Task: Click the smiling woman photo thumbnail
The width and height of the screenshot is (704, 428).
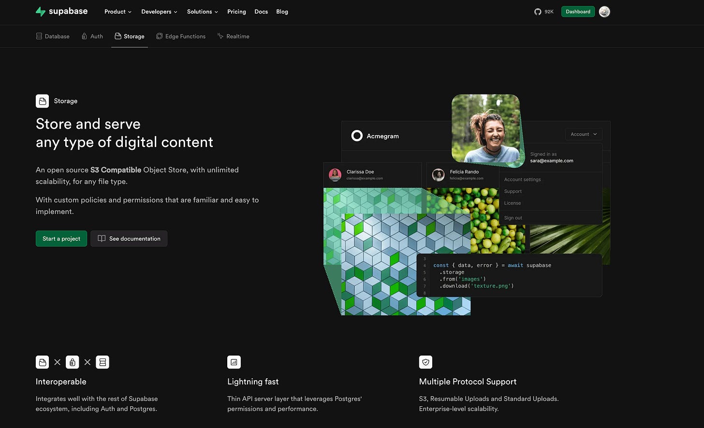Action: [486, 128]
